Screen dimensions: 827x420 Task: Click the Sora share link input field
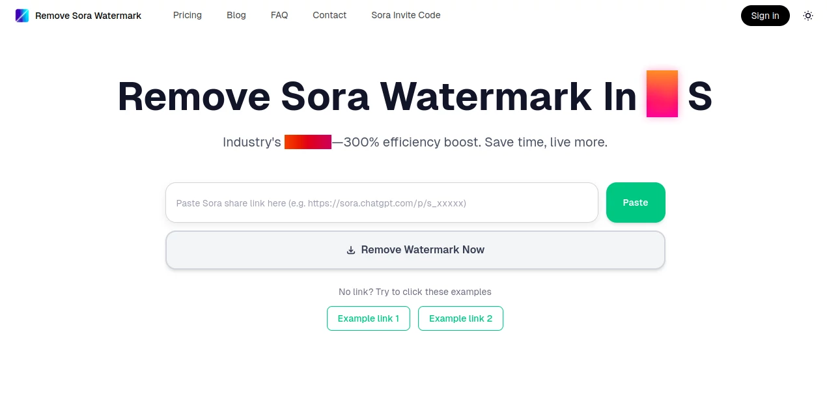[x=382, y=203]
